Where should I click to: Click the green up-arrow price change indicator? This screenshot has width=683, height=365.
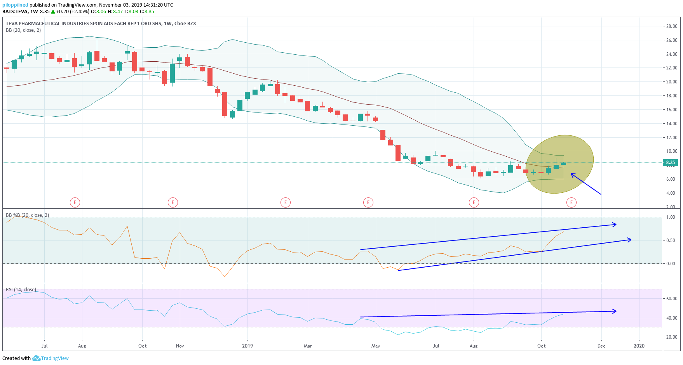click(53, 12)
